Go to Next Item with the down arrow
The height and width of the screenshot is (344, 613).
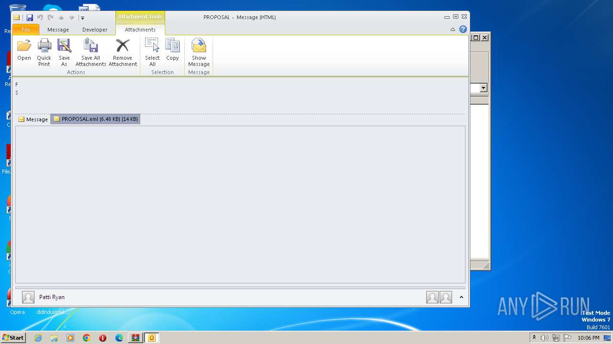coord(71,18)
